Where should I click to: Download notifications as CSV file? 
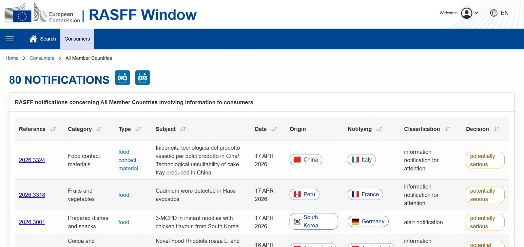[122, 78]
